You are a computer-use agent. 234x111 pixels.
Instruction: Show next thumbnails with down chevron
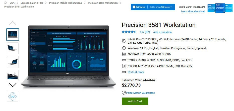(x=13, y=85)
